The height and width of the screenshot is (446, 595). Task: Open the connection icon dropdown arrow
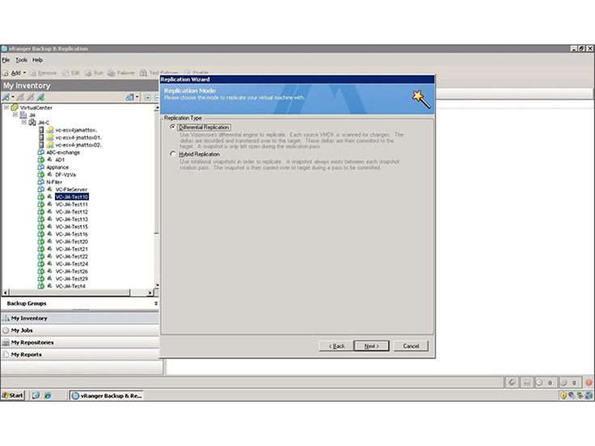point(13,98)
